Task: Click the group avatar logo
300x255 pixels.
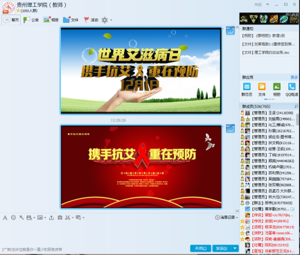Action: click(8, 7)
